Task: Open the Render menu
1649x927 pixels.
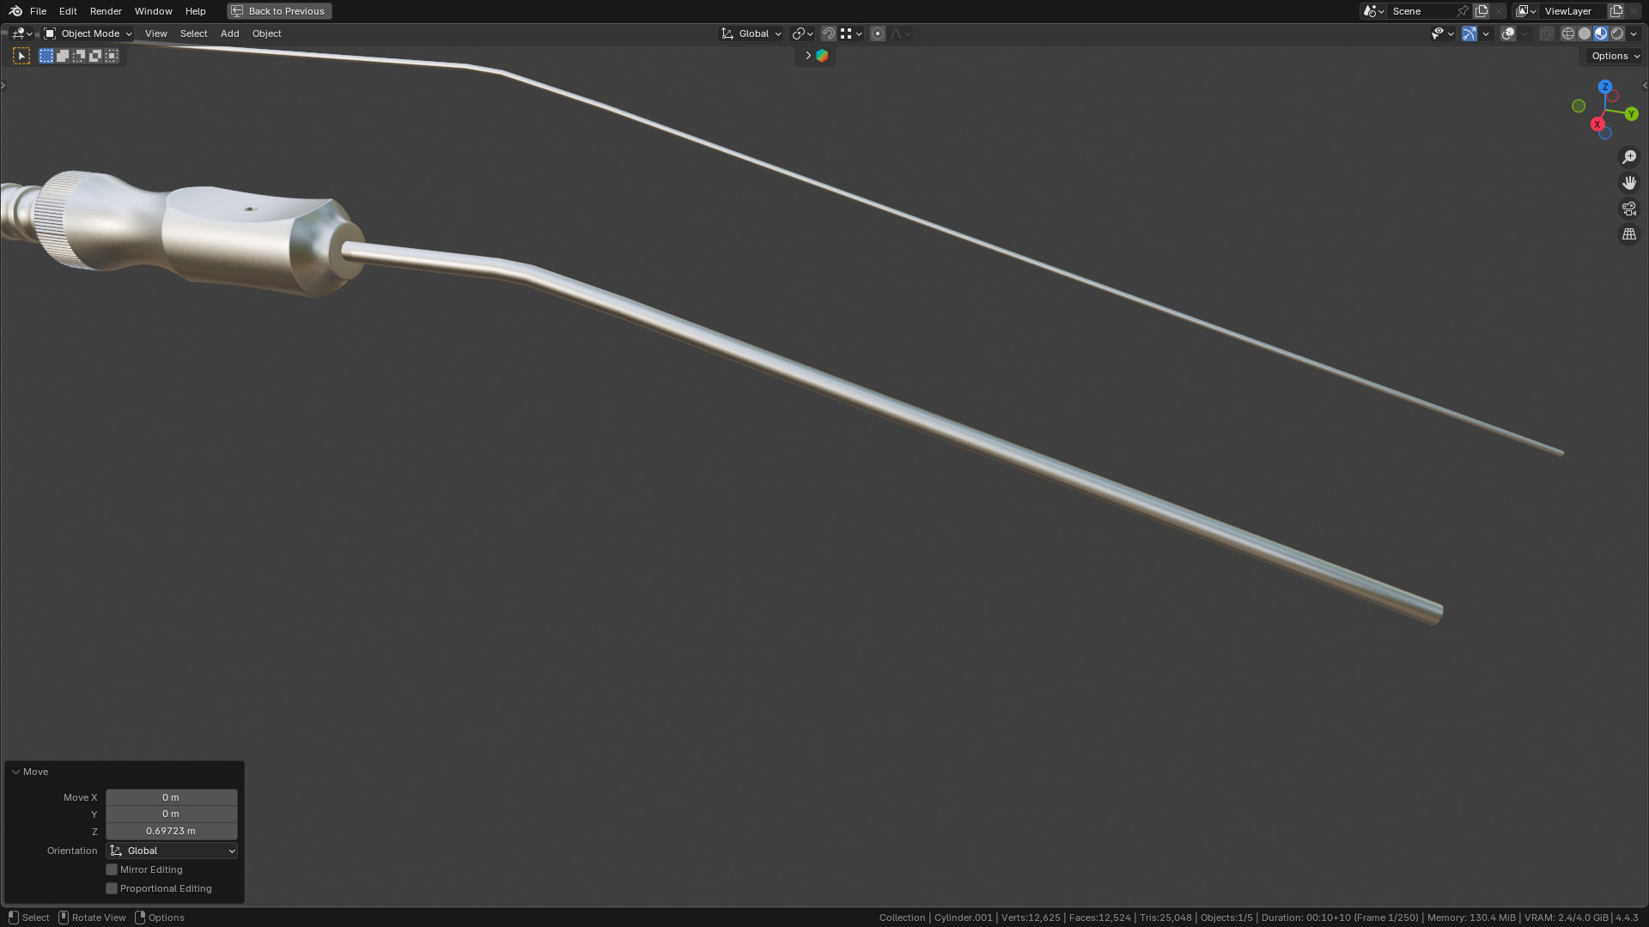Action: 106,11
